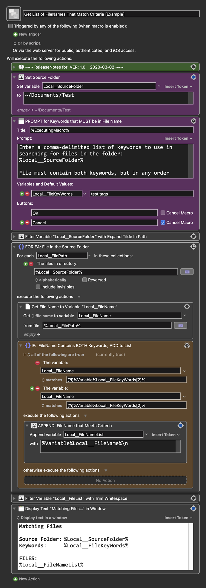This screenshot has height=588, width=206.
Task: Click green plus icon for New Trigger
Action: coord(16,34)
